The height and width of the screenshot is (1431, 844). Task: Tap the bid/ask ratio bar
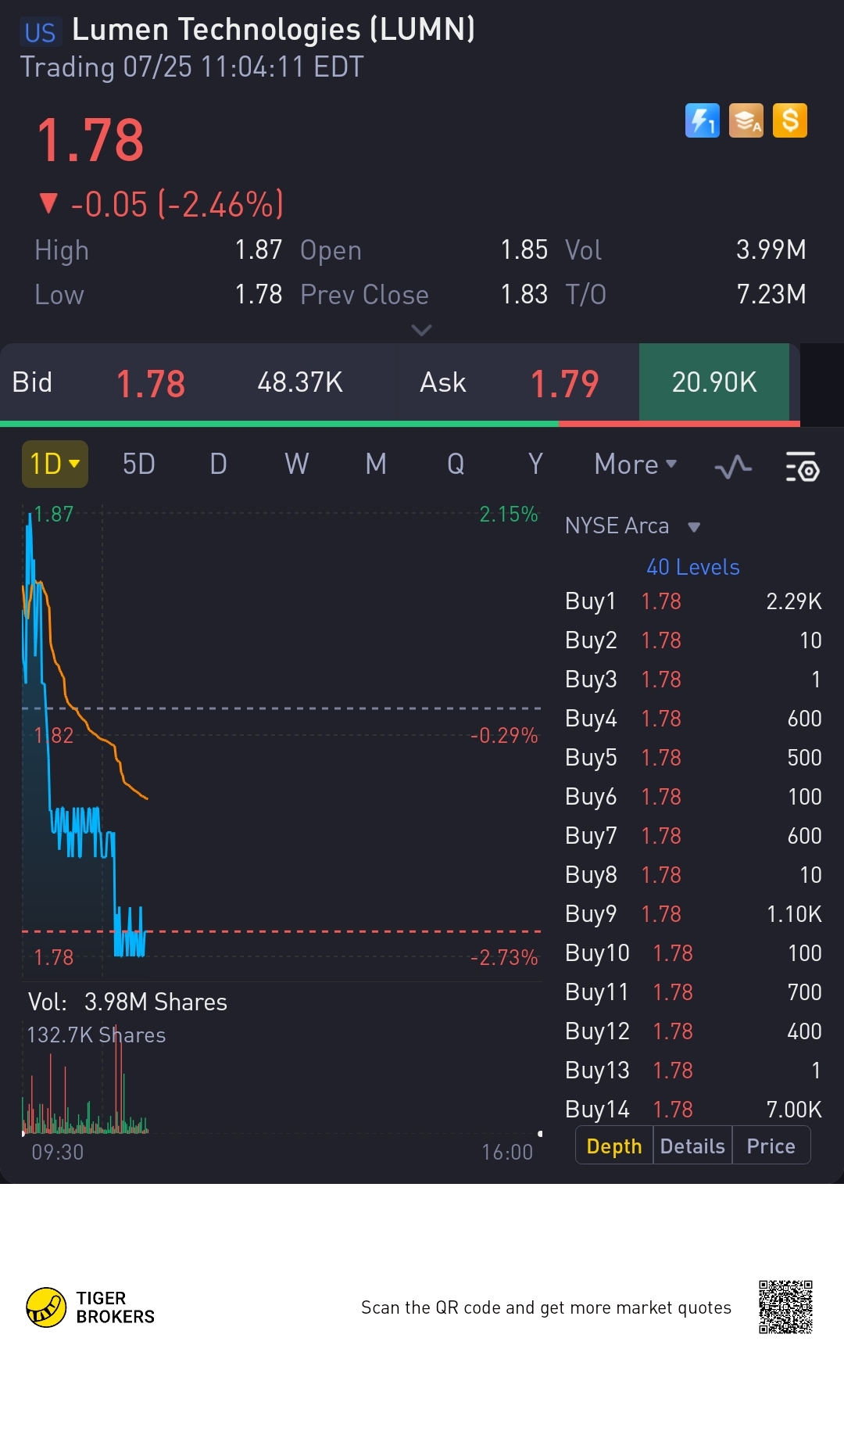(400, 424)
